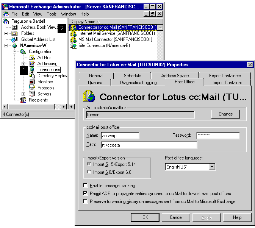Open the Edit menu
The height and width of the screenshot is (228, 255).
25,14
